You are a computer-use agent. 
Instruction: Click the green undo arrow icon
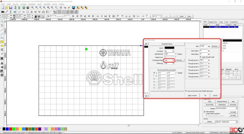pyautogui.click(x=24, y=8)
